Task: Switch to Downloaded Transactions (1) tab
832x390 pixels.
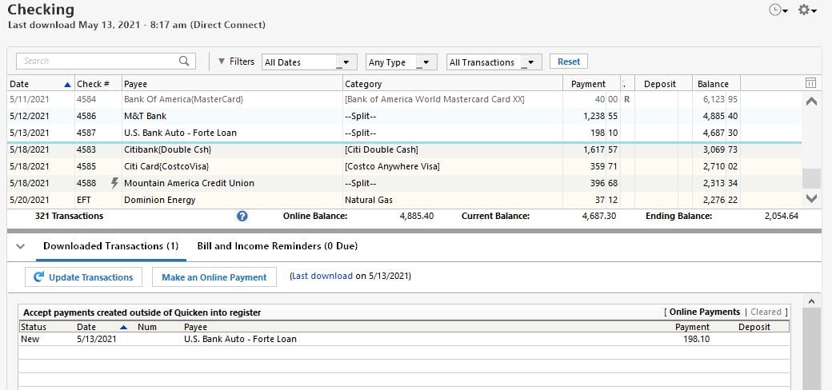Action: tap(111, 246)
